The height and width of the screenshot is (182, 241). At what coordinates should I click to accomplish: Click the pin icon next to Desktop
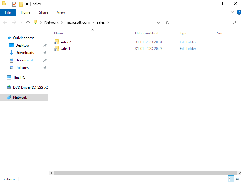click(x=45, y=45)
